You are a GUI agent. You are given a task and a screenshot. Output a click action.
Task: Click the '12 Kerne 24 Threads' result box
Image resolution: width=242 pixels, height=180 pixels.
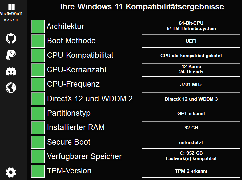coord(191,70)
